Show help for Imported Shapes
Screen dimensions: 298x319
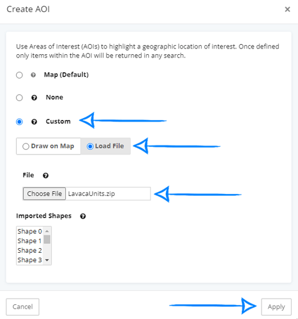pyautogui.click(x=83, y=216)
